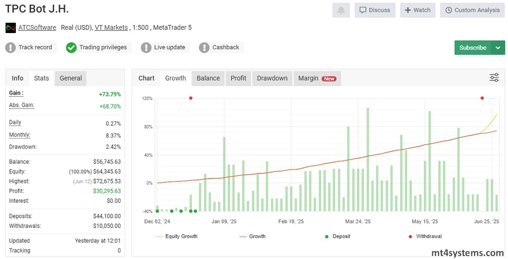Open chart settings sliders icon
The height and width of the screenshot is (259, 508).
tap(494, 78)
